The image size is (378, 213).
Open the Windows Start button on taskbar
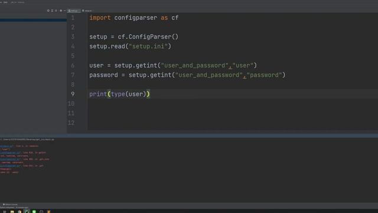point(5,212)
